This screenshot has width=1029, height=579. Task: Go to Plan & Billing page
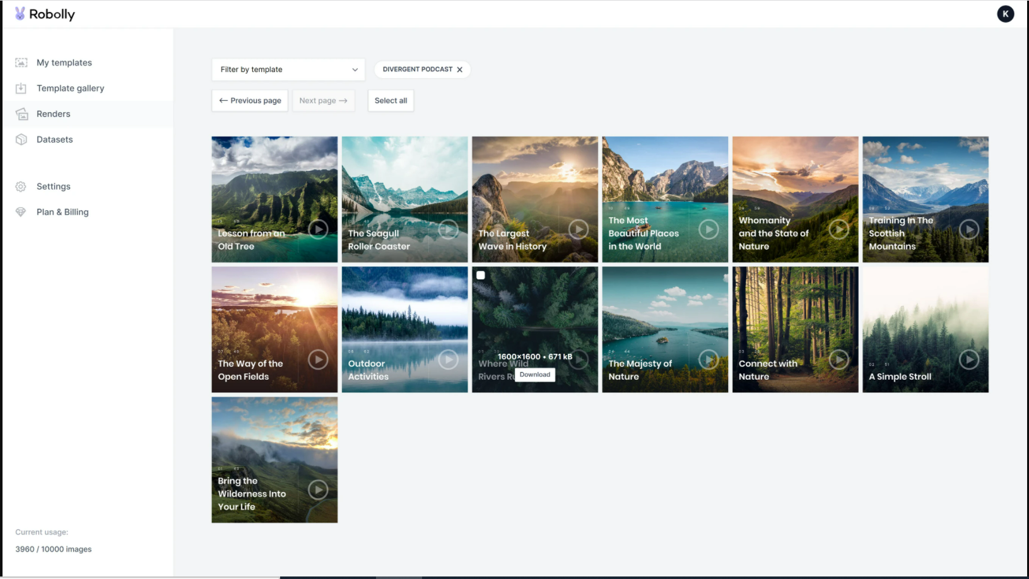point(62,212)
